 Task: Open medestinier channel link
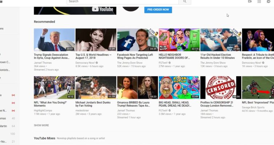pos(82,111)
